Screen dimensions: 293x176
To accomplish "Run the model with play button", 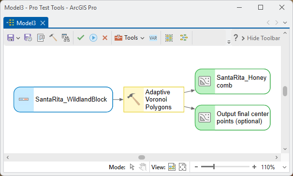I will click(93, 38).
